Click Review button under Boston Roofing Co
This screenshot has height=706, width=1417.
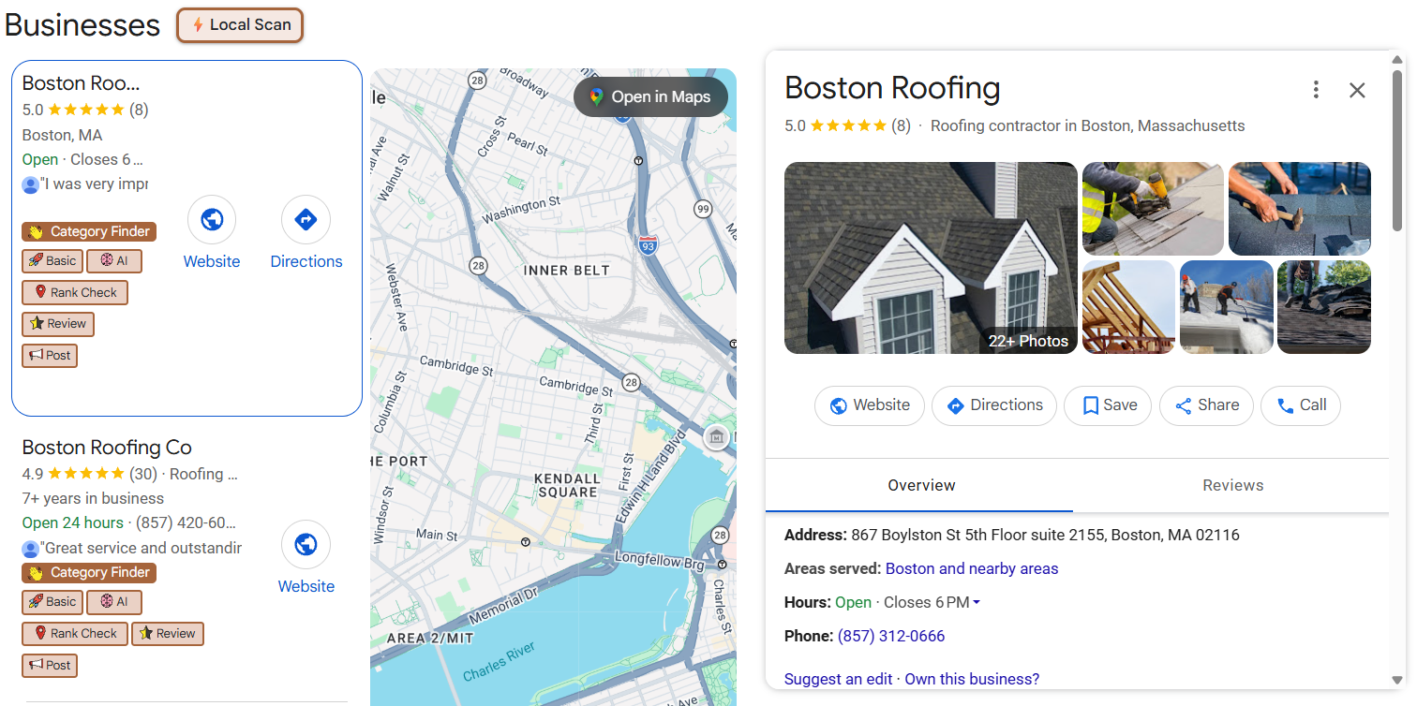click(x=168, y=634)
